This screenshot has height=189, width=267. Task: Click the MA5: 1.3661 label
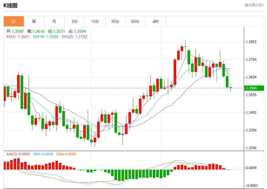coord(18,37)
